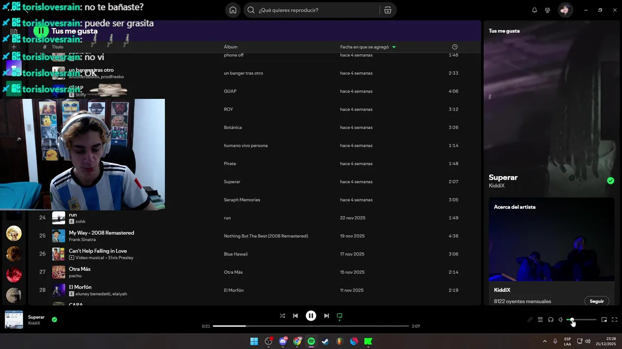622x349 pixels.
Task: Open connect to a device icon
Action: click(551, 320)
